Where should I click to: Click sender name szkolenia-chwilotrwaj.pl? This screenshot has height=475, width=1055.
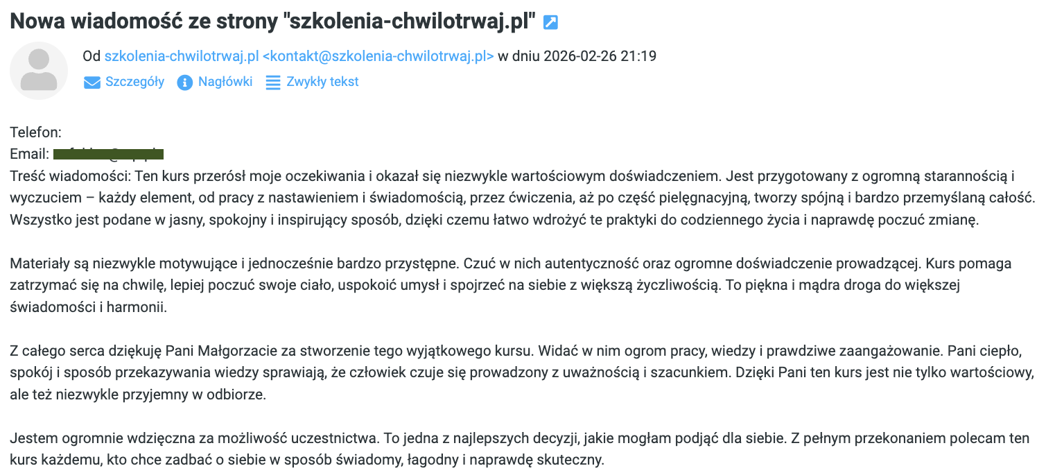[x=181, y=56]
